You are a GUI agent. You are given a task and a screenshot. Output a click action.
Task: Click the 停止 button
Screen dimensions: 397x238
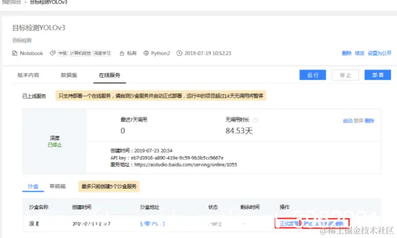point(345,75)
